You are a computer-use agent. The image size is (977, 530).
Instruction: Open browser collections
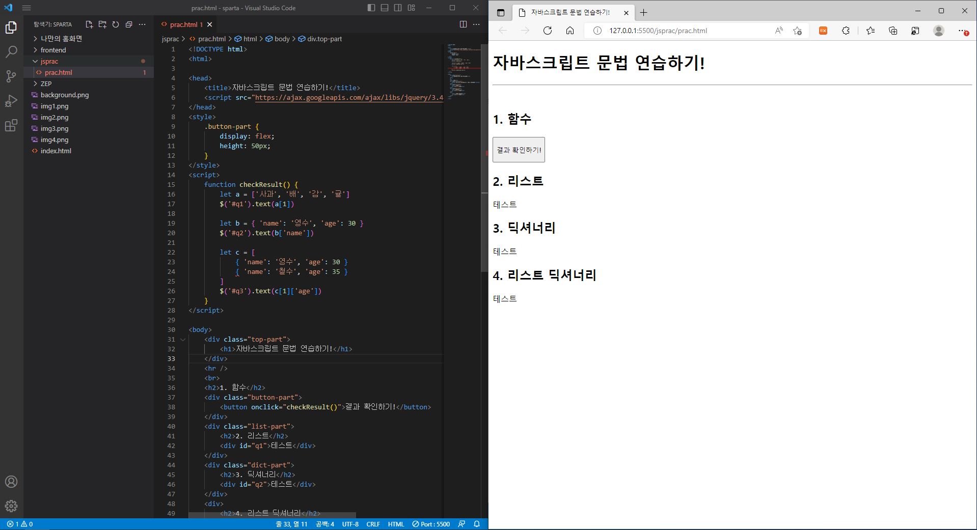[x=893, y=31]
